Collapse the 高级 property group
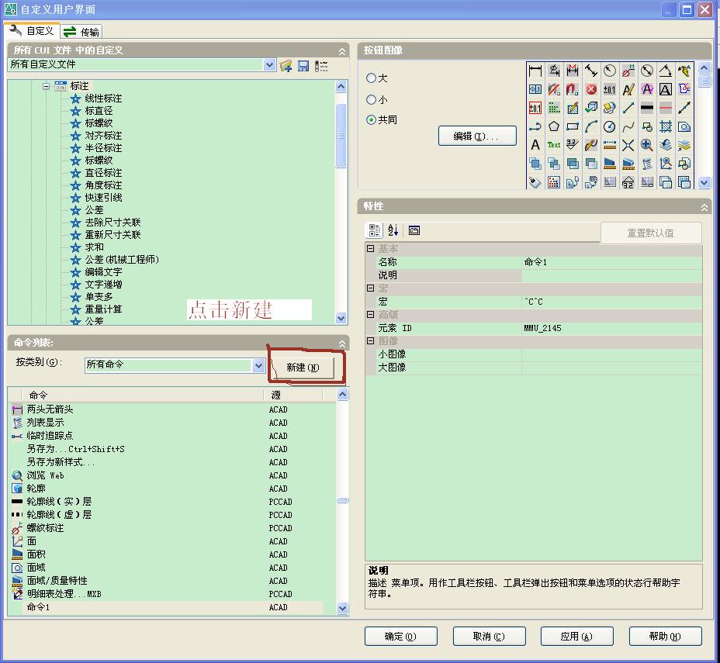Screen dimensions: 720x663 [x=371, y=314]
